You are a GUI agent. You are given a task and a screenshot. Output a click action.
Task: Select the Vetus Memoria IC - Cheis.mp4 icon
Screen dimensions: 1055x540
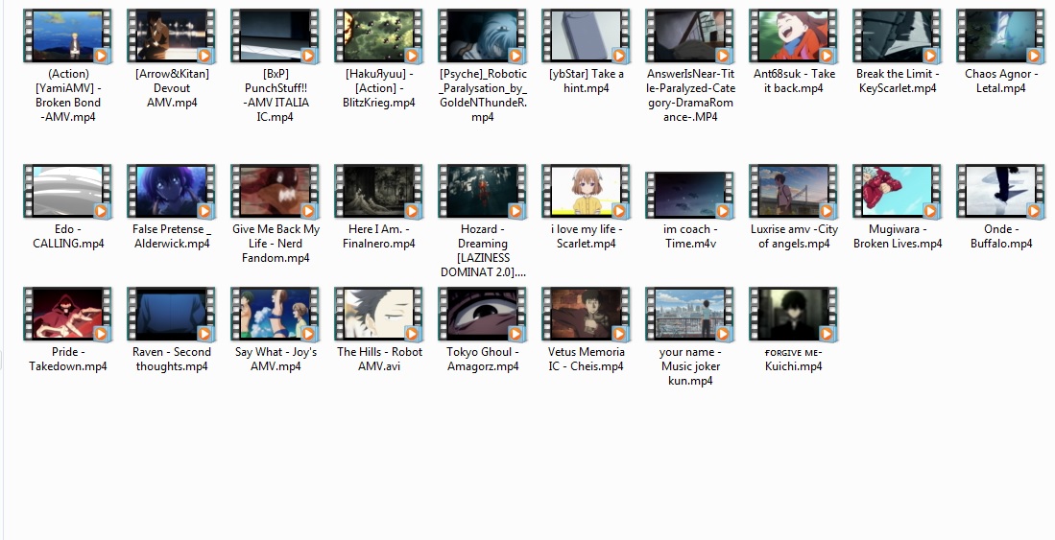click(586, 315)
